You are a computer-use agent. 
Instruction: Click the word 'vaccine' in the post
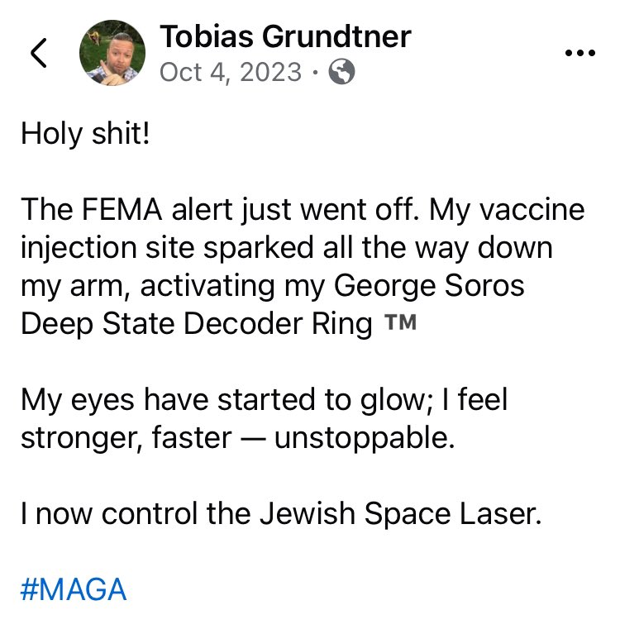click(532, 210)
